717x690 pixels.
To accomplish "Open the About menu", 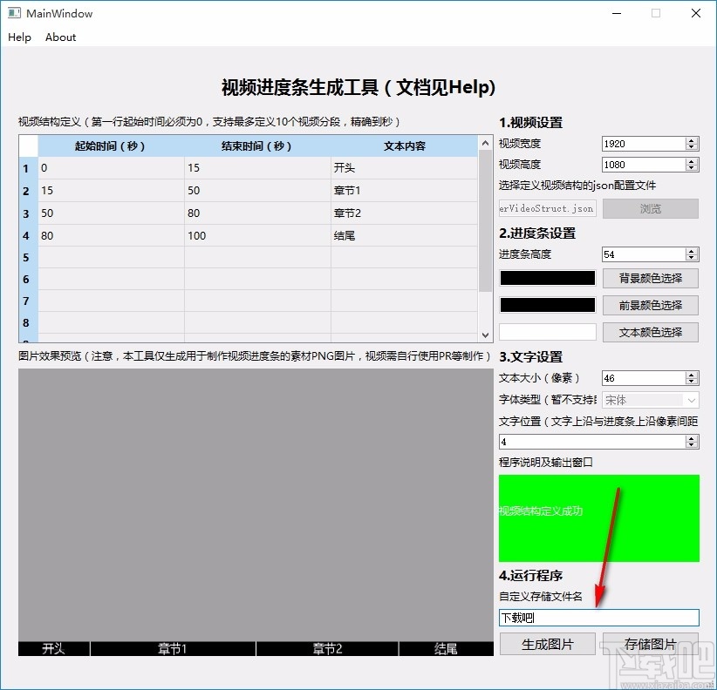I will [59, 37].
